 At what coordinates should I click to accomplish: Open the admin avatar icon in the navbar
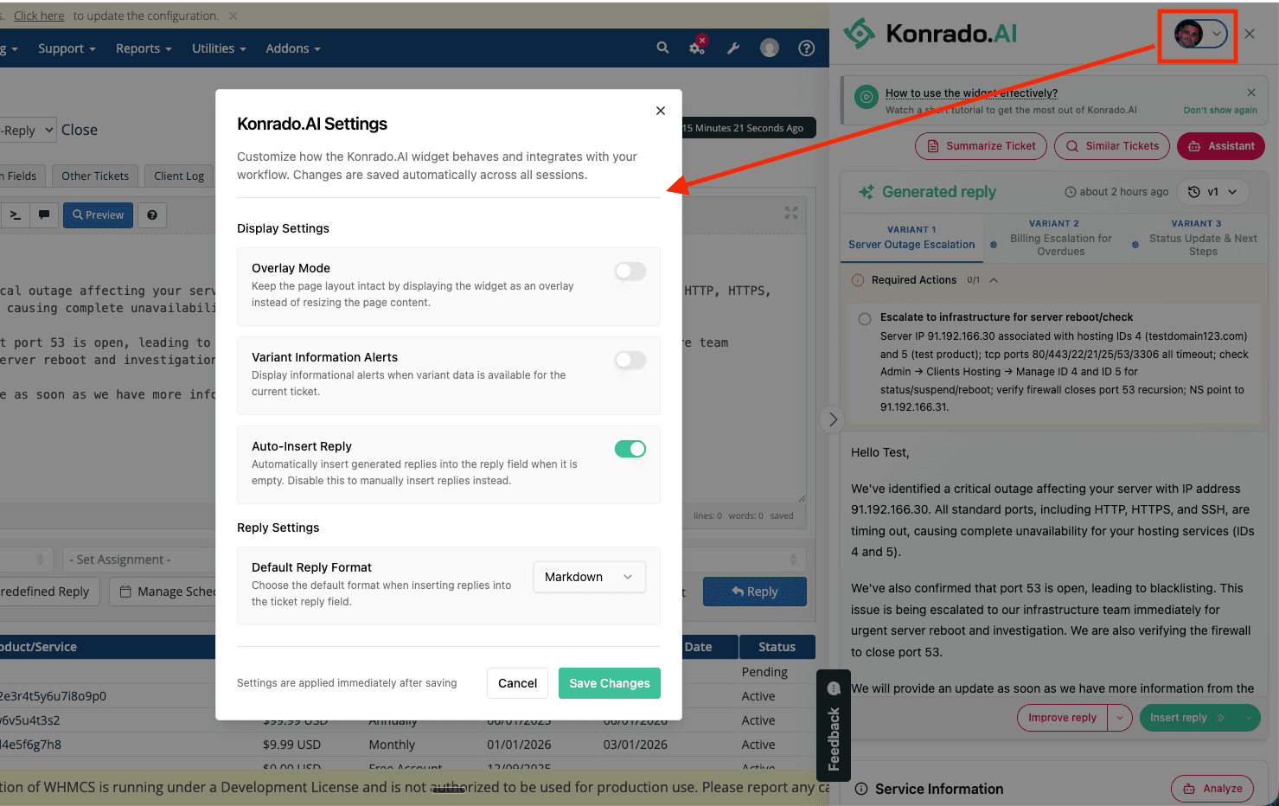click(770, 48)
